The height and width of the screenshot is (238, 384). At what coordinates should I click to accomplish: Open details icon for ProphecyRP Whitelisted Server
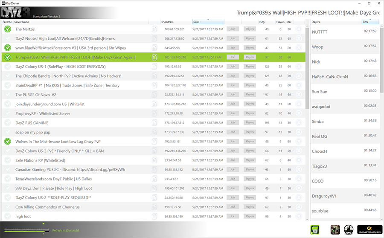(154, 113)
